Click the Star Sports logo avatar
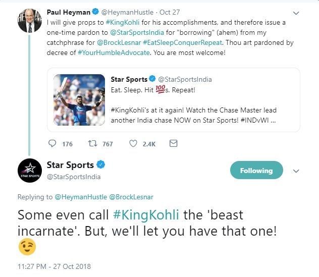319x277 pixels. 29,171
